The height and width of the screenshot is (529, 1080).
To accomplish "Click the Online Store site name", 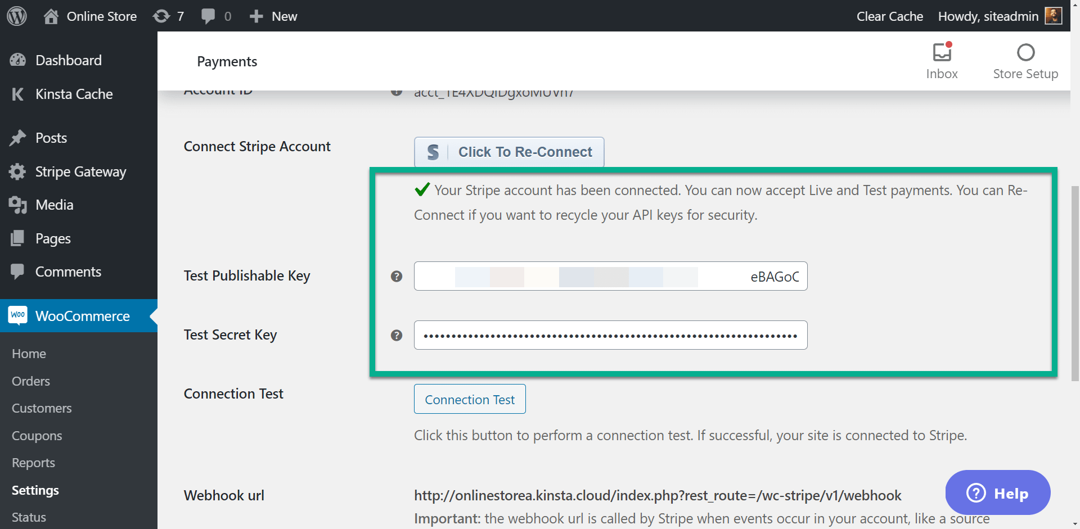I will pyautogui.click(x=102, y=16).
